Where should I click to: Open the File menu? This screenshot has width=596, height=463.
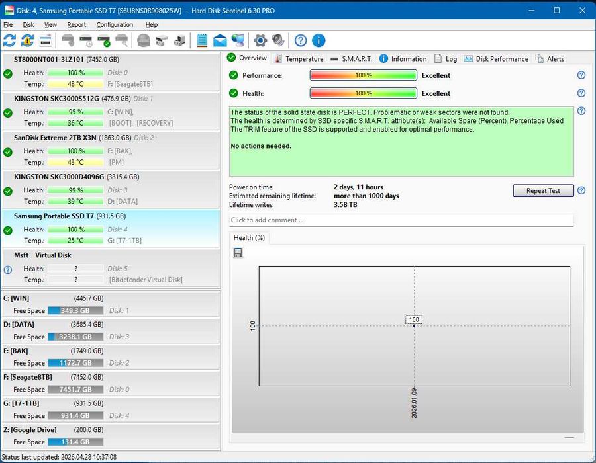(8, 24)
